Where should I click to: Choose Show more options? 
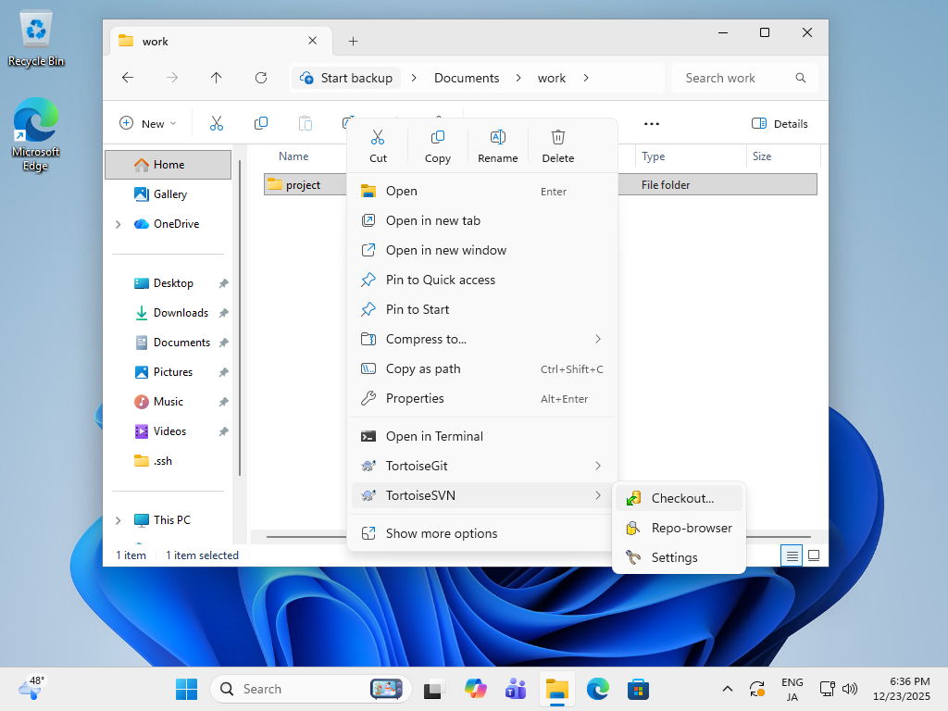click(441, 533)
